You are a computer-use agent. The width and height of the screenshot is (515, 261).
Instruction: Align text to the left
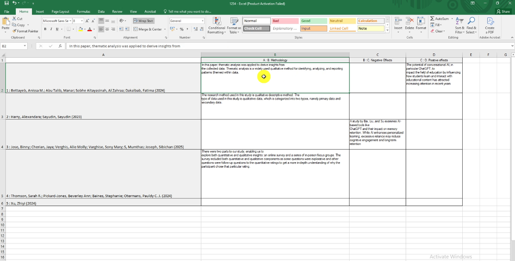(101, 29)
